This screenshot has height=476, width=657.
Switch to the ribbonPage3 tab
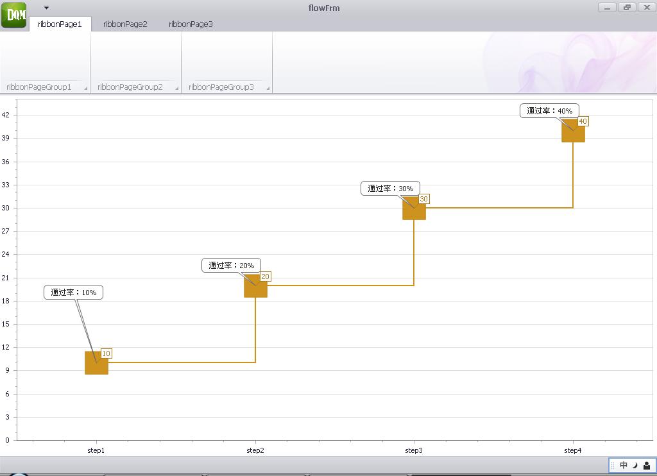[191, 24]
